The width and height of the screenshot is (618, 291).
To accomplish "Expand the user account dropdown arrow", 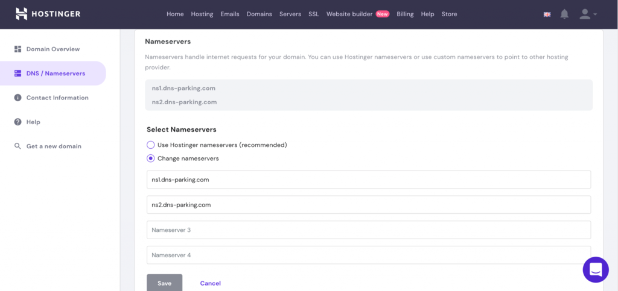I will point(595,14).
